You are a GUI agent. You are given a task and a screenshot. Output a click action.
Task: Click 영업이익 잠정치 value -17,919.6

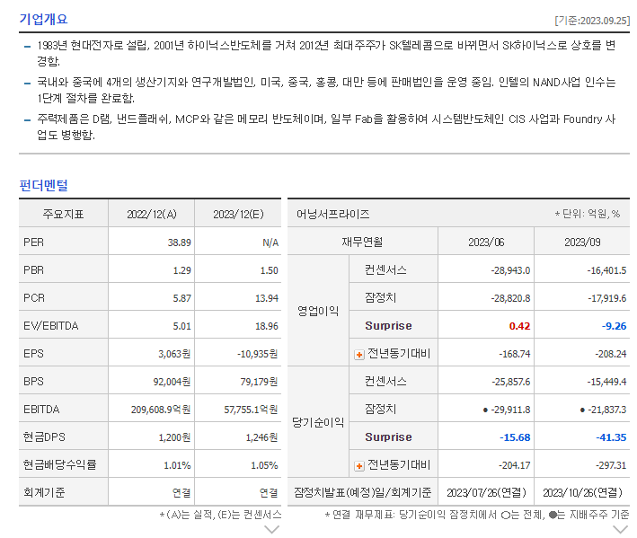coord(606,298)
